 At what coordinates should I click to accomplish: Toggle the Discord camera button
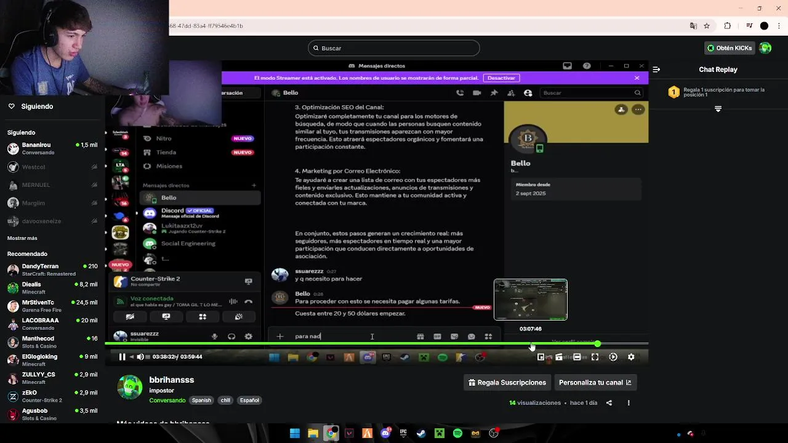coord(130,317)
